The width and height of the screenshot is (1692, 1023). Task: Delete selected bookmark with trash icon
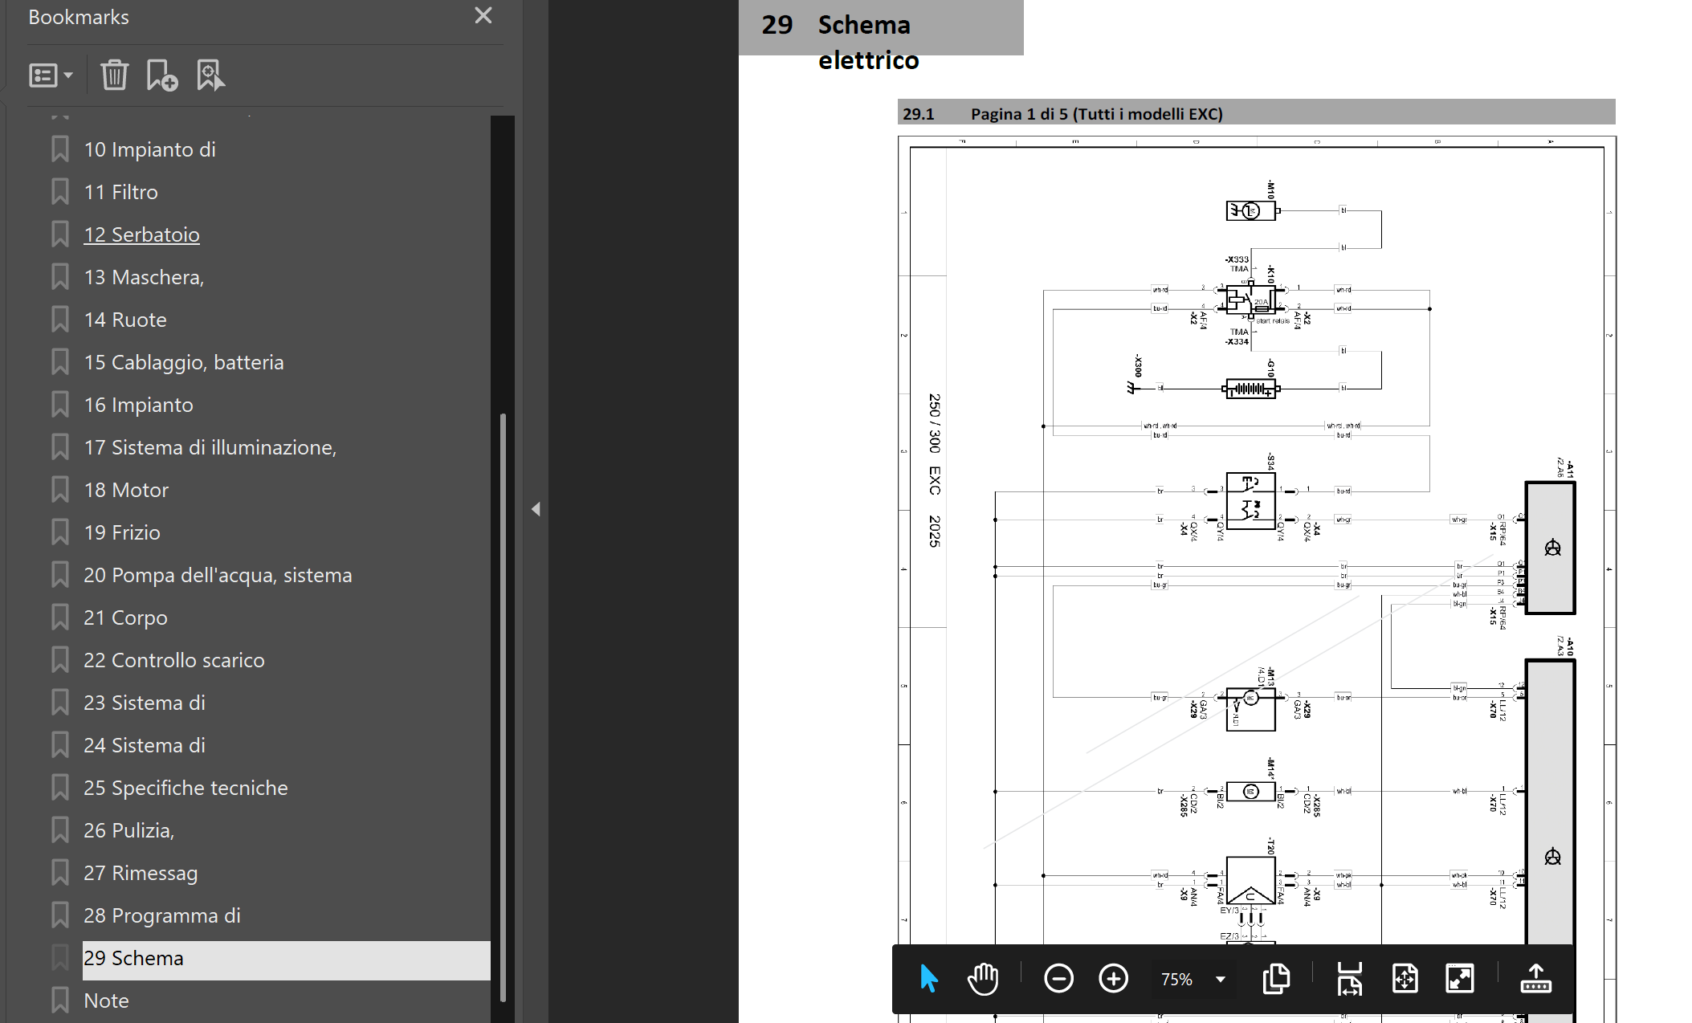click(x=114, y=75)
